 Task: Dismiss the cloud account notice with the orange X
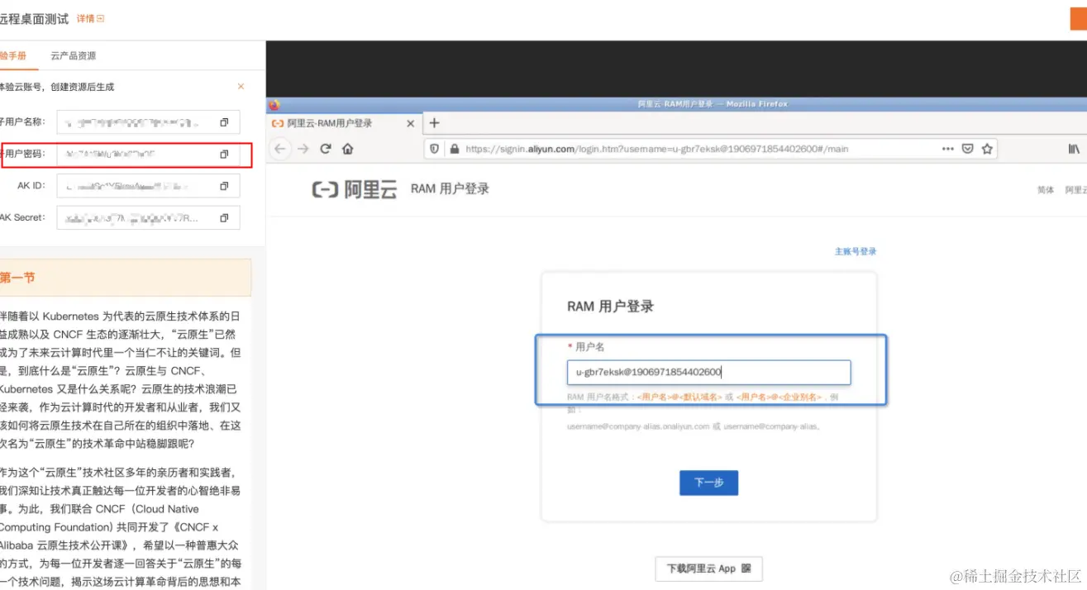tap(241, 87)
